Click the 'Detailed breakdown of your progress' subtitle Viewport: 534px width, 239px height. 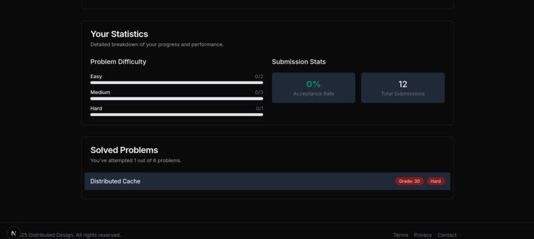(x=157, y=44)
